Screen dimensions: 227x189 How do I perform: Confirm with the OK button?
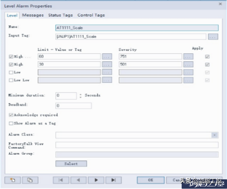[x=150, y=180]
